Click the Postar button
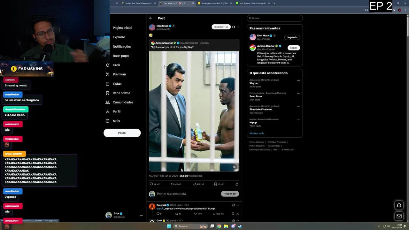Viewport: 409px width, 230px height. (x=122, y=133)
